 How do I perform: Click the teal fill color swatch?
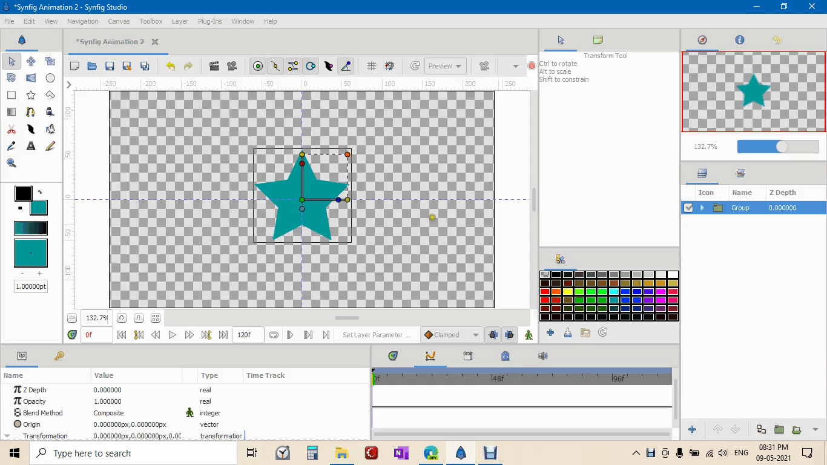coord(39,207)
